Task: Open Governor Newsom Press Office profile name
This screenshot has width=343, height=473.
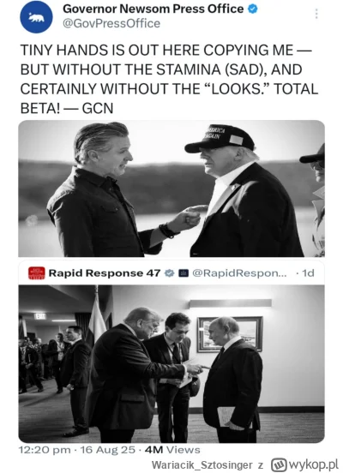Action: pos(153,9)
